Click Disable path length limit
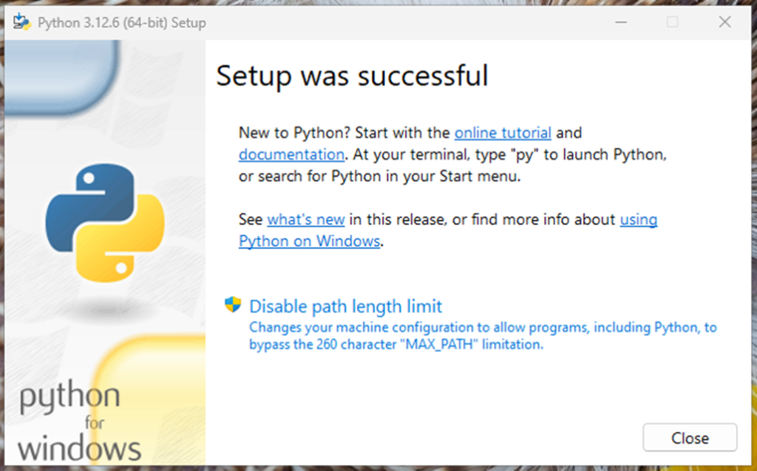This screenshot has height=471, width=757. (x=345, y=306)
